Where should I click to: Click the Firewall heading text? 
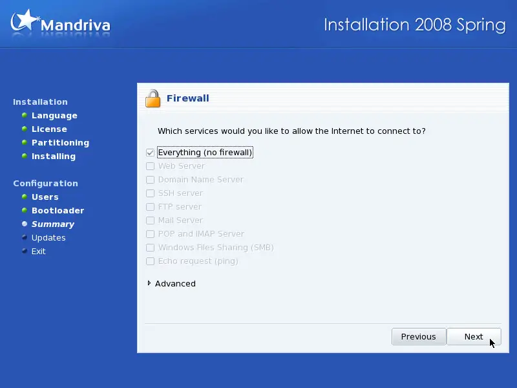[187, 98]
